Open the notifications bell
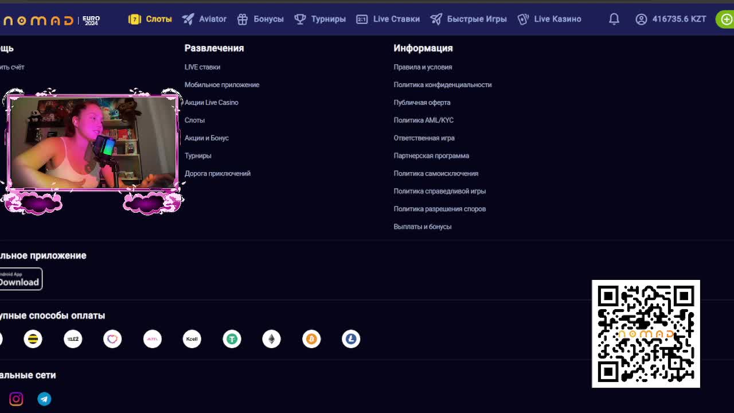The width and height of the screenshot is (734, 413). coord(614,19)
